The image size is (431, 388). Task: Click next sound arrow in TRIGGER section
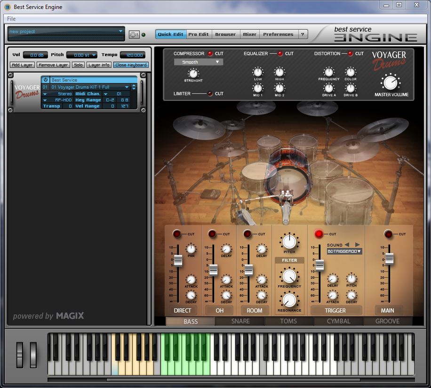(357, 245)
